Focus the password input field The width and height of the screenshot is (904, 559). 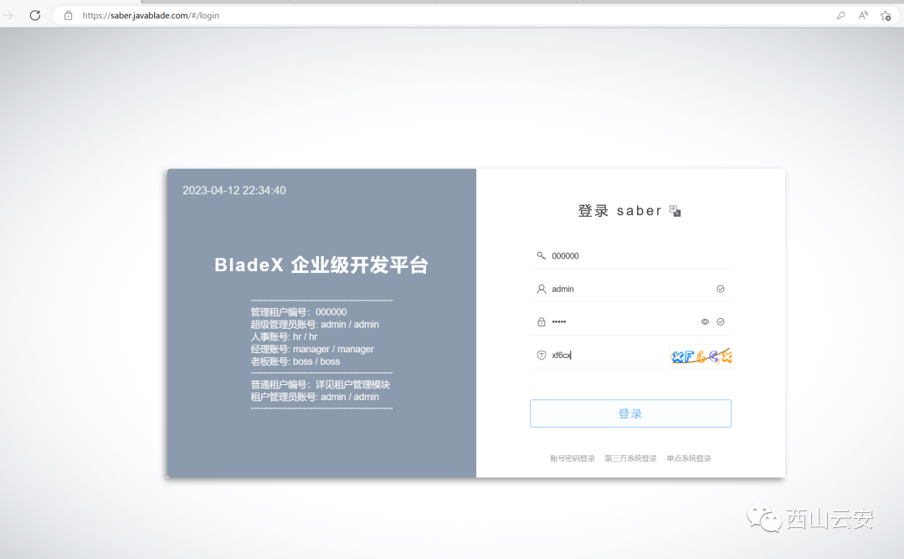coord(631,321)
